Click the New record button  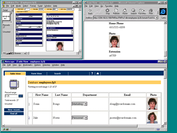[14, 110]
